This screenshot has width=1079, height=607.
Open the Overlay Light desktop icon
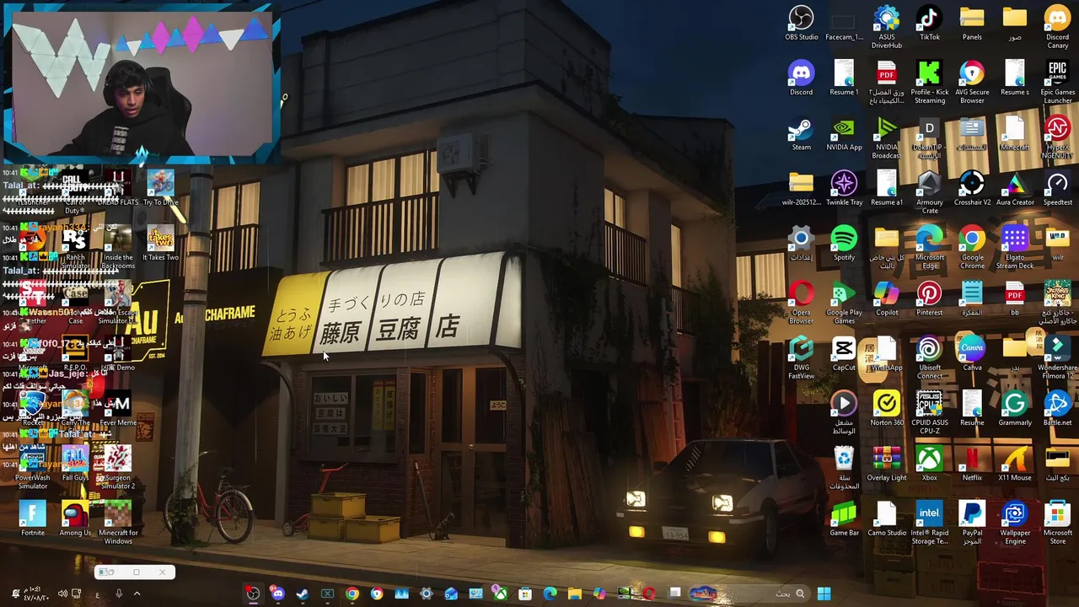[x=886, y=464]
